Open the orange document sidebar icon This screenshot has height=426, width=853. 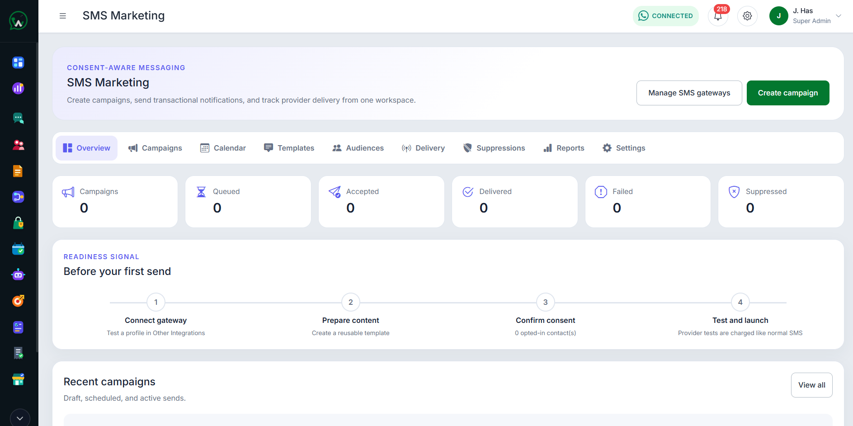(18, 171)
